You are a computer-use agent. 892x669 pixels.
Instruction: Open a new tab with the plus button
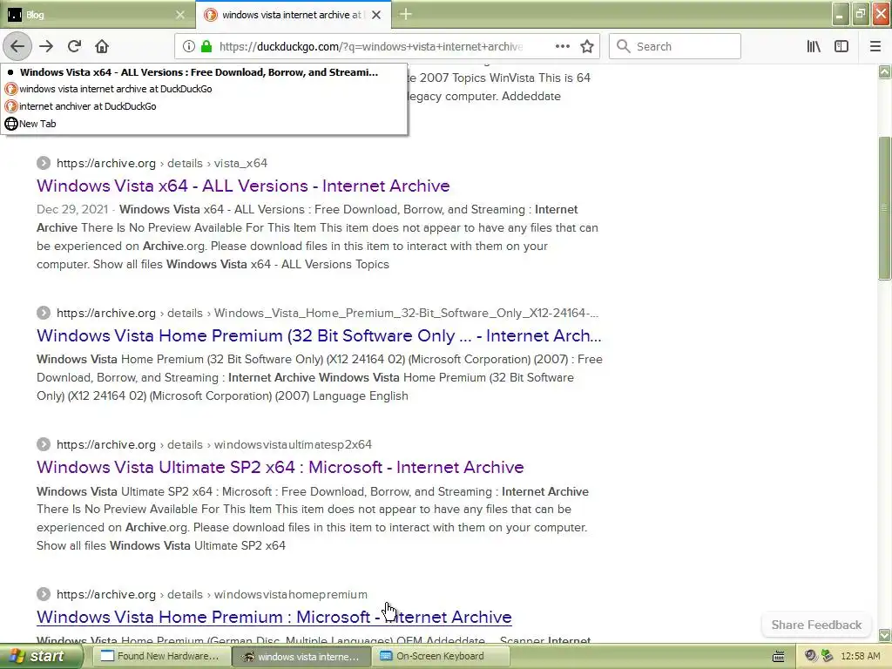[406, 15]
